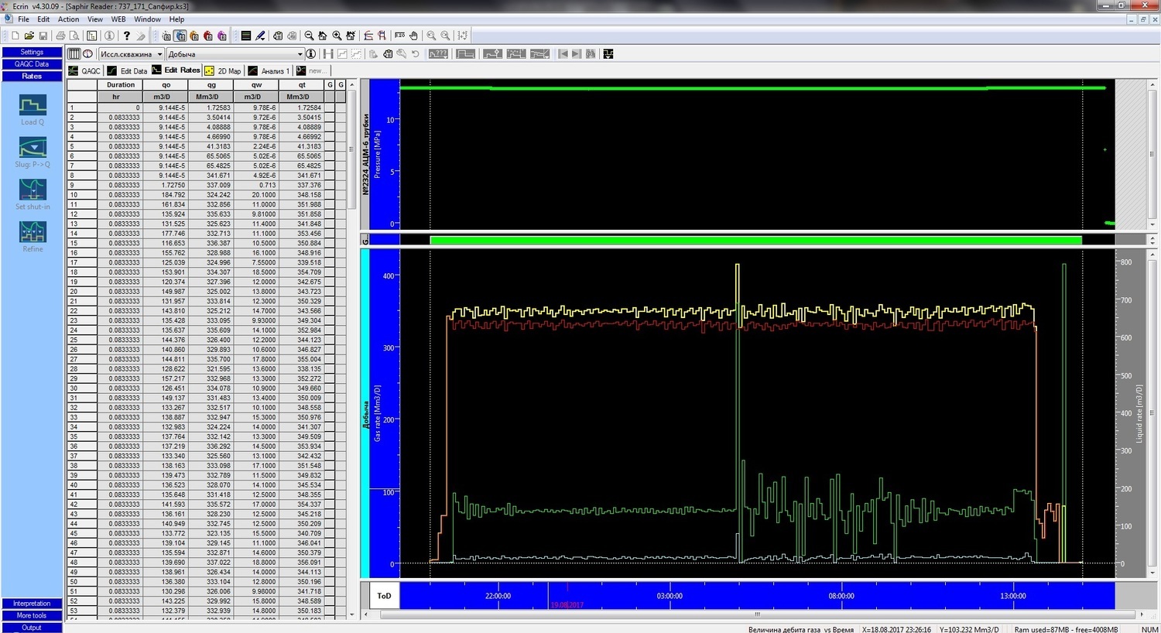Open the File menu

pos(23,19)
